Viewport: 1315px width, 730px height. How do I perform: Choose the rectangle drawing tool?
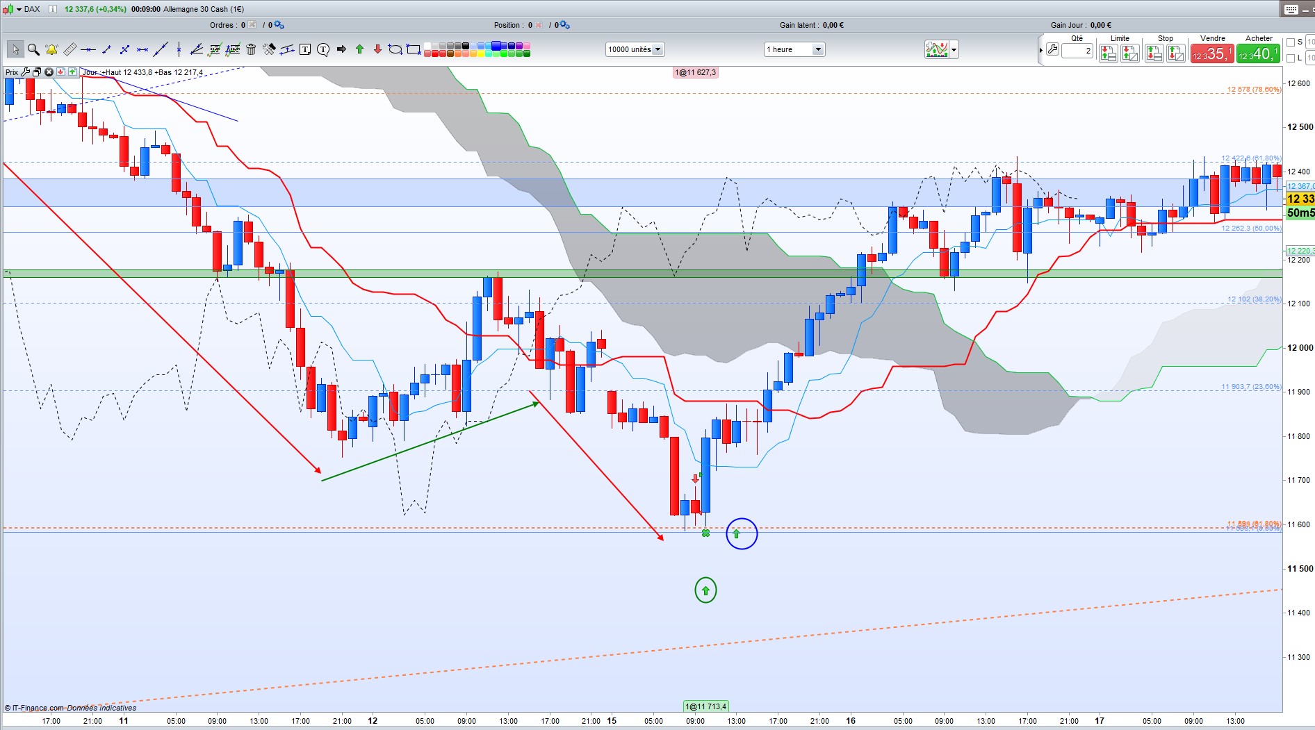pos(414,49)
